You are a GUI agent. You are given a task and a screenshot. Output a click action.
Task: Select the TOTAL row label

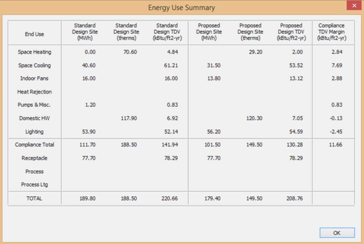34,198
